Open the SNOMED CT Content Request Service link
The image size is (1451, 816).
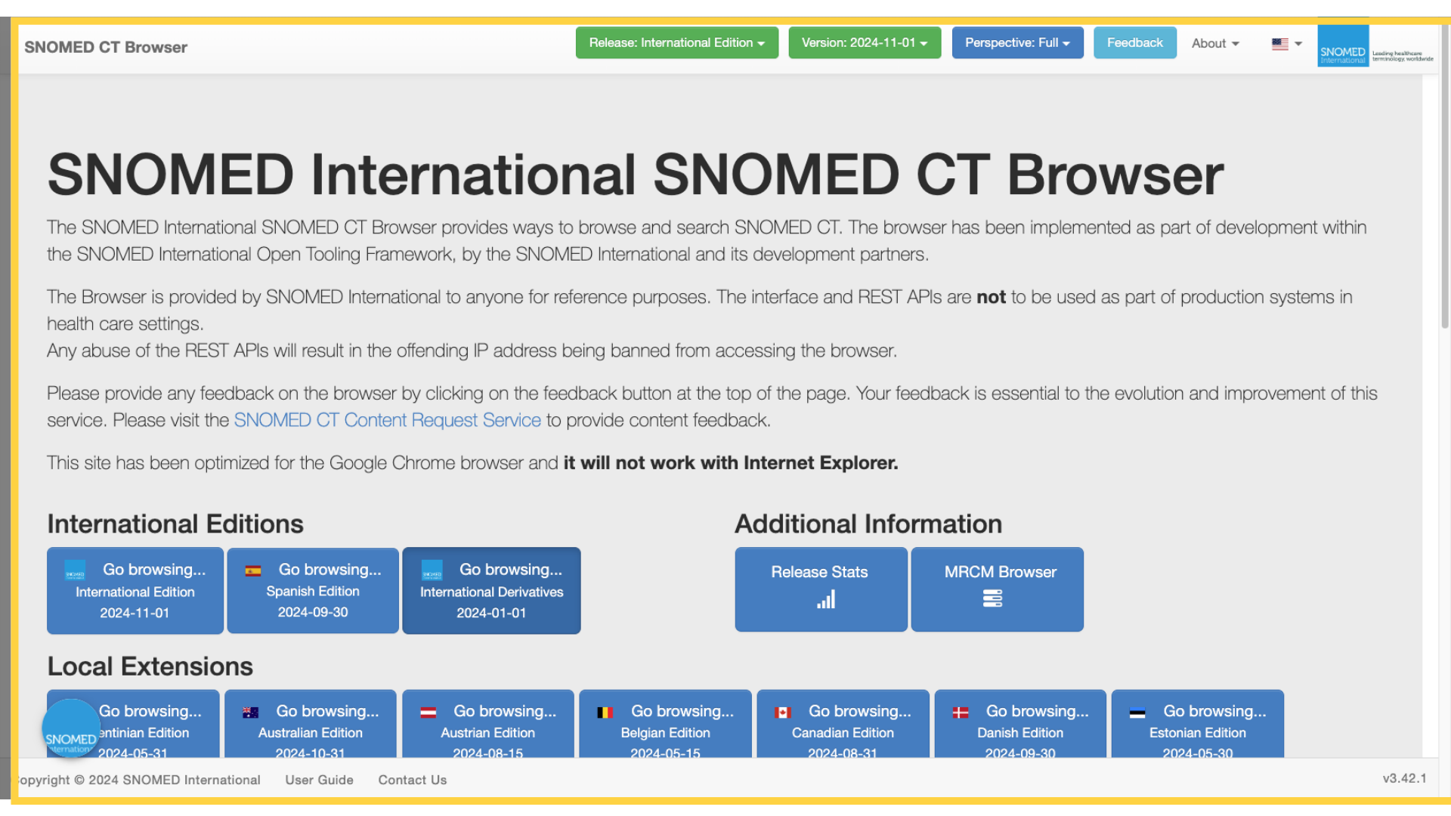coord(388,419)
